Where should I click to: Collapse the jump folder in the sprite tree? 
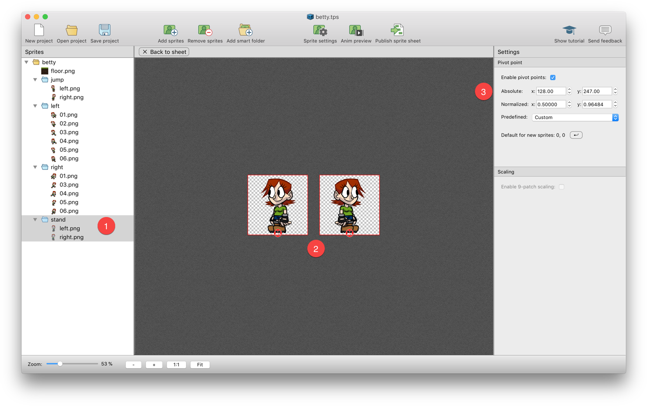click(x=35, y=80)
